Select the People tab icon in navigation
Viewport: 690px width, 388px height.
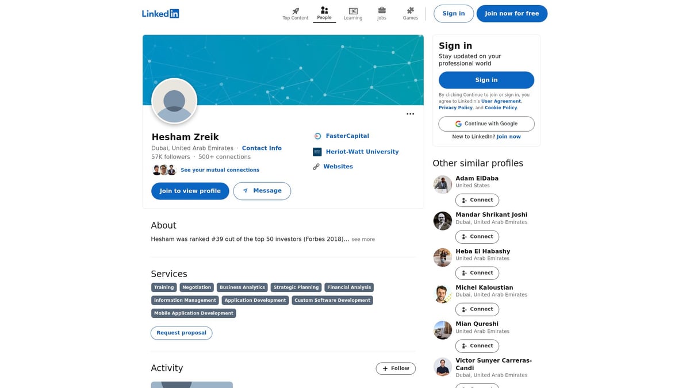(x=324, y=10)
